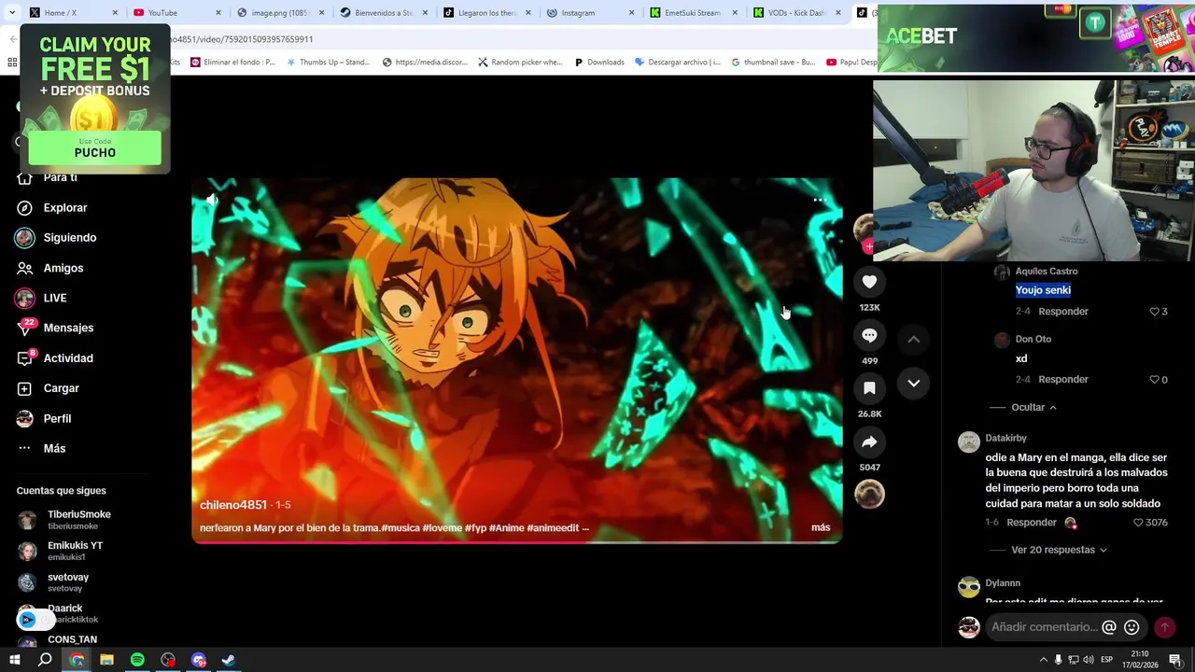Open LIVE in the sidebar
Image resolution: width=1195 pixels, height=672 pixels.
point(55,299)
